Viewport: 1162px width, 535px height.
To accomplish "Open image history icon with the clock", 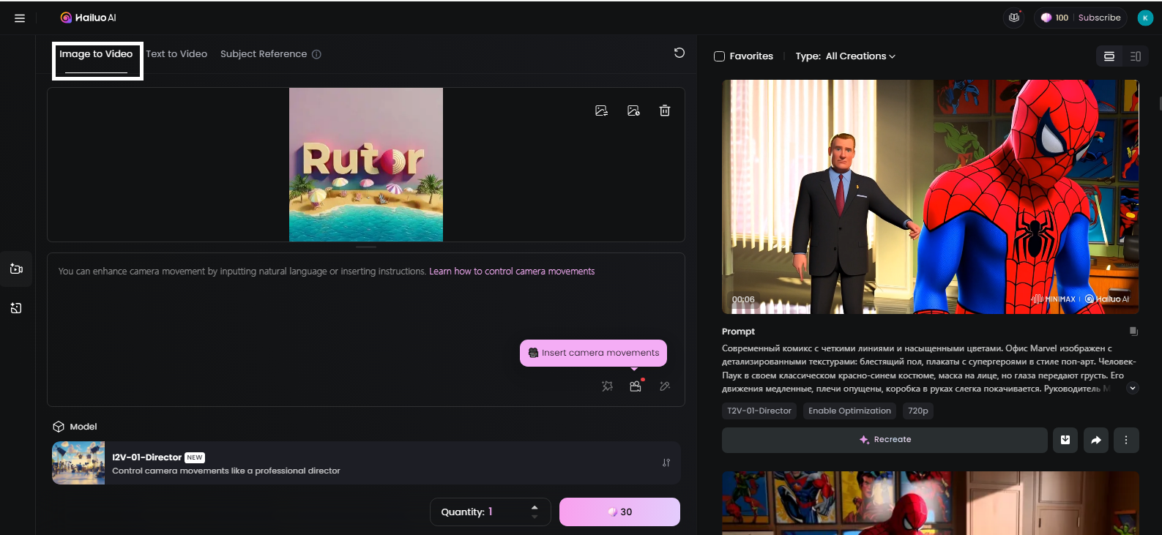I will coord(633,111).
